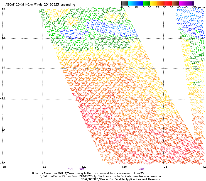Click the note line about 'Times are GMT'
The height and width of the screenshot is (181, 206).
point(88,173)
